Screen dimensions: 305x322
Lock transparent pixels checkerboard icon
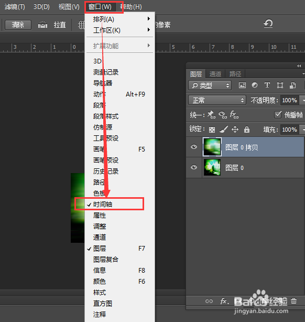[x=212, y=130]
